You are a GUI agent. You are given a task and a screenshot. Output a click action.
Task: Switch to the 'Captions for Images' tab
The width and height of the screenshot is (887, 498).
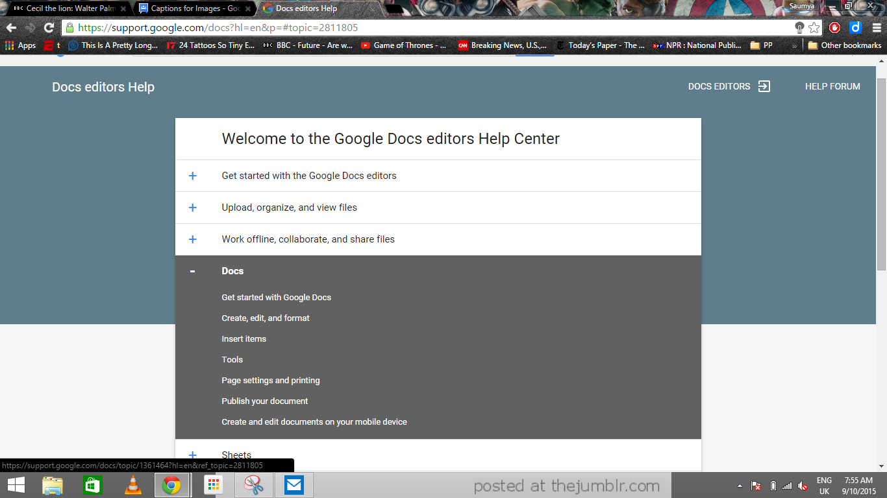(x=195, y=8)
